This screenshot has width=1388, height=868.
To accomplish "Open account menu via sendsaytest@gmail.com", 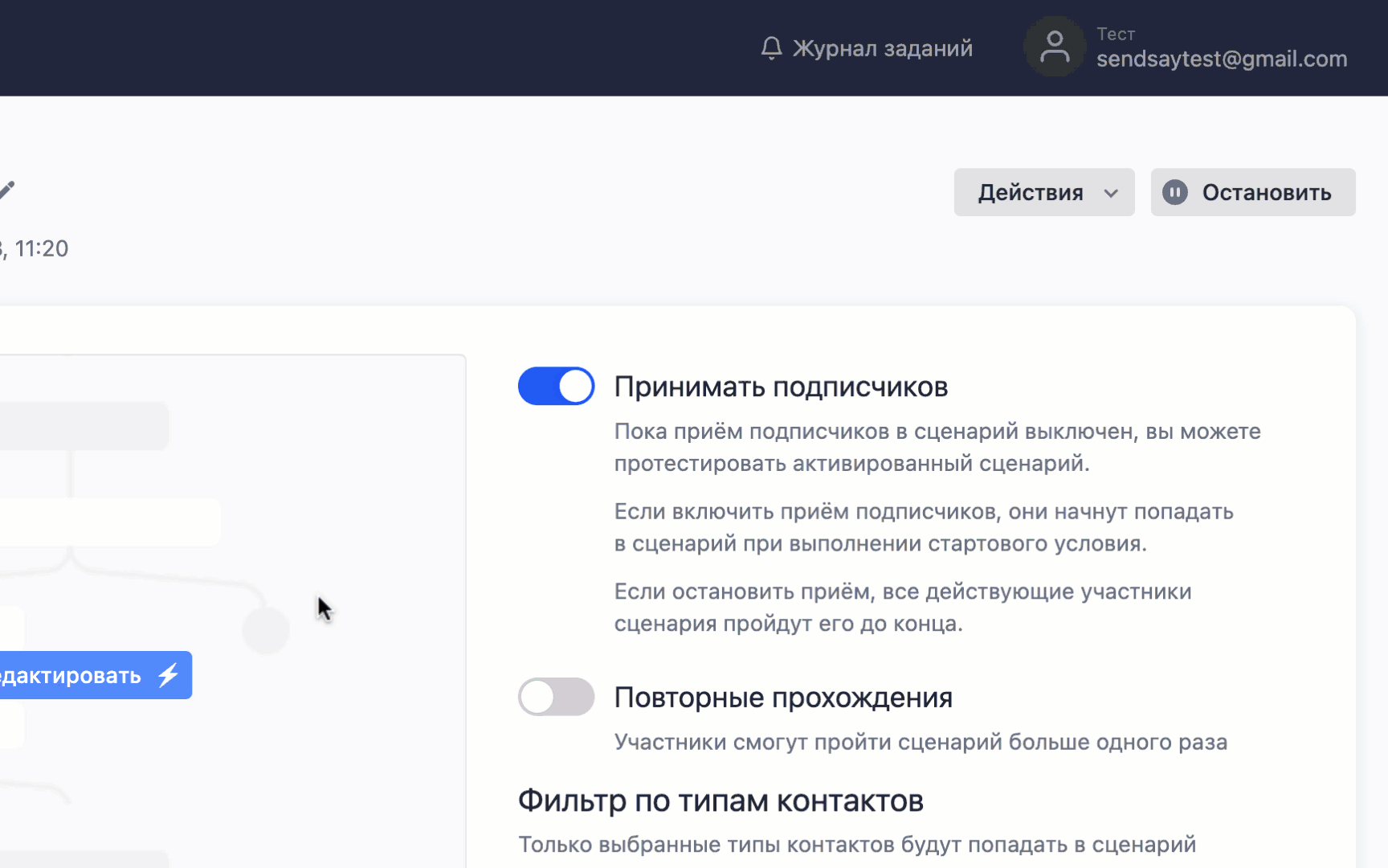I will [x=1221, y=59].
